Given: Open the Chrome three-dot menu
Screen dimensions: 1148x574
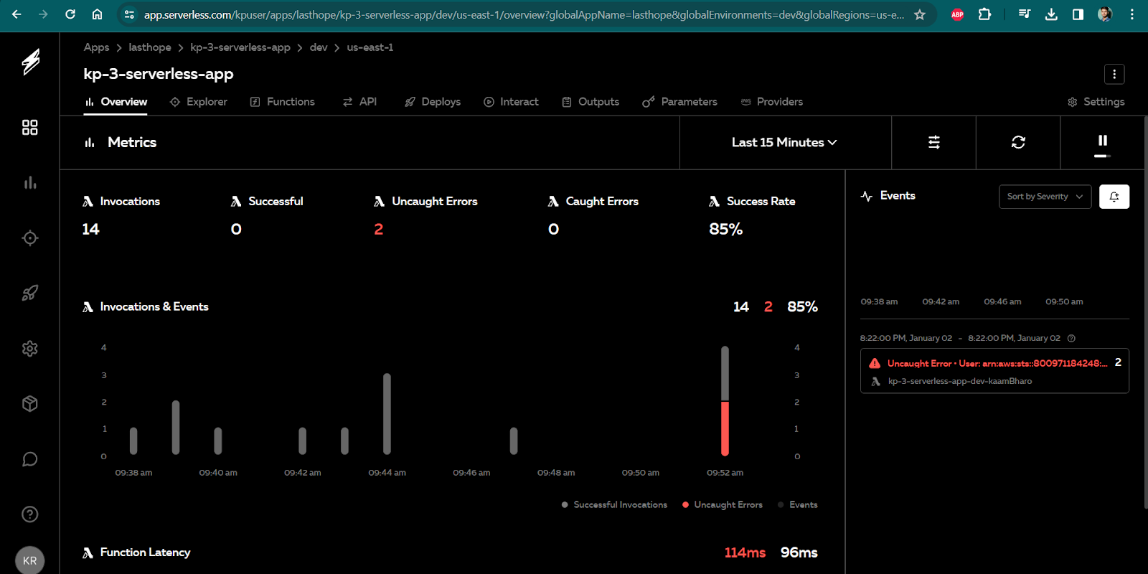Looking at the screenshot, I should click(1132, 14).
